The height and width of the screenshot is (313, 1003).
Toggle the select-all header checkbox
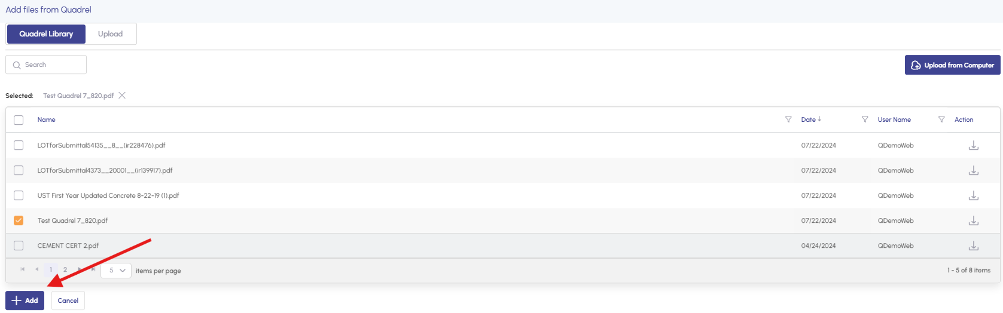19,120
